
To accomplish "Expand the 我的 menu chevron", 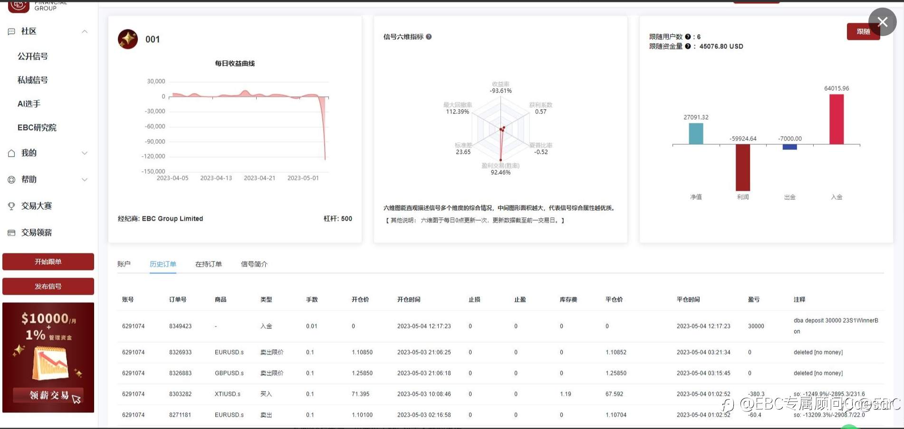I will (x=85, y=153).
